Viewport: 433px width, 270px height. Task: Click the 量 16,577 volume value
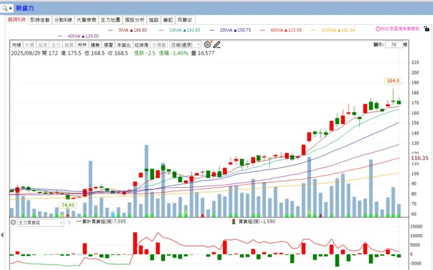coord(202,53)
